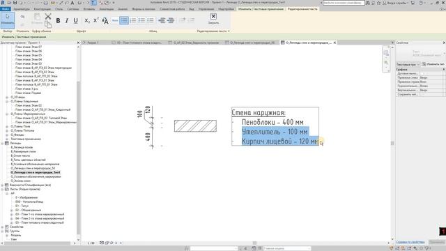
Task: Click the search keyword input field
Action: pos(344,3)
